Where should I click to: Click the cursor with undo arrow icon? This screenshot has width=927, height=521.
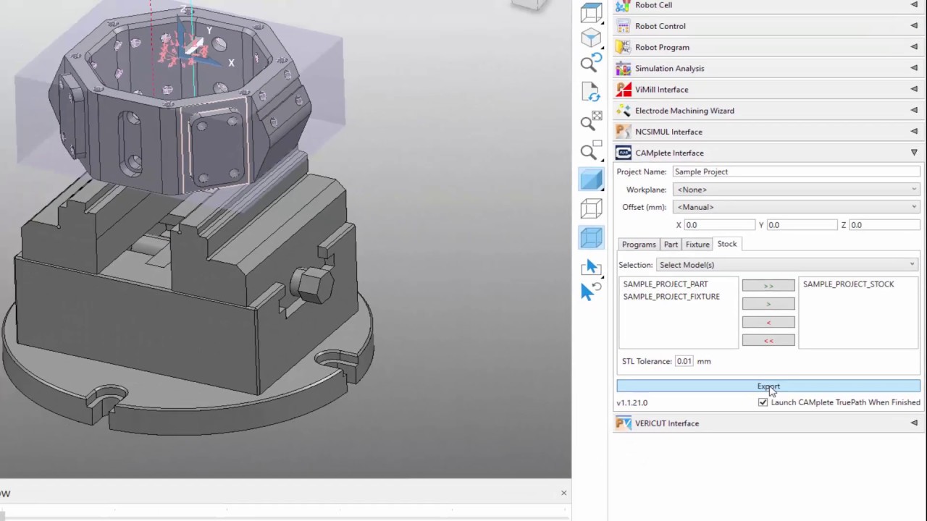click(x=591, y=291)
